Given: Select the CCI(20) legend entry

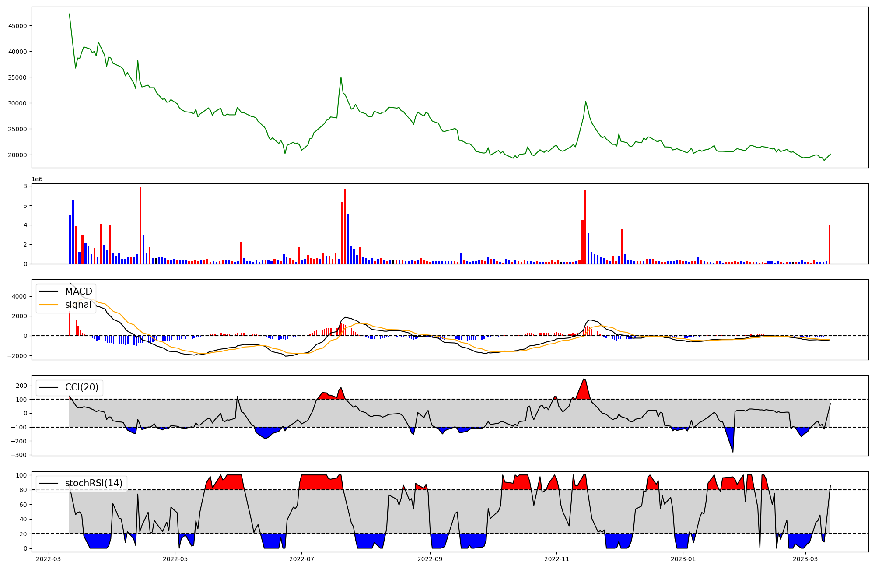Looking at the screenshot, I should tap(81, 387).
